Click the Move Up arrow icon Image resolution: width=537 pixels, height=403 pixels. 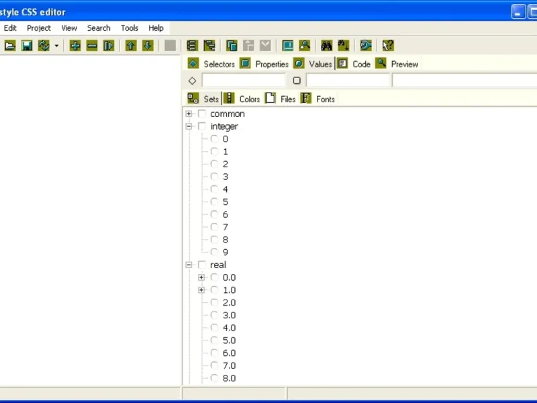(131, 46)
